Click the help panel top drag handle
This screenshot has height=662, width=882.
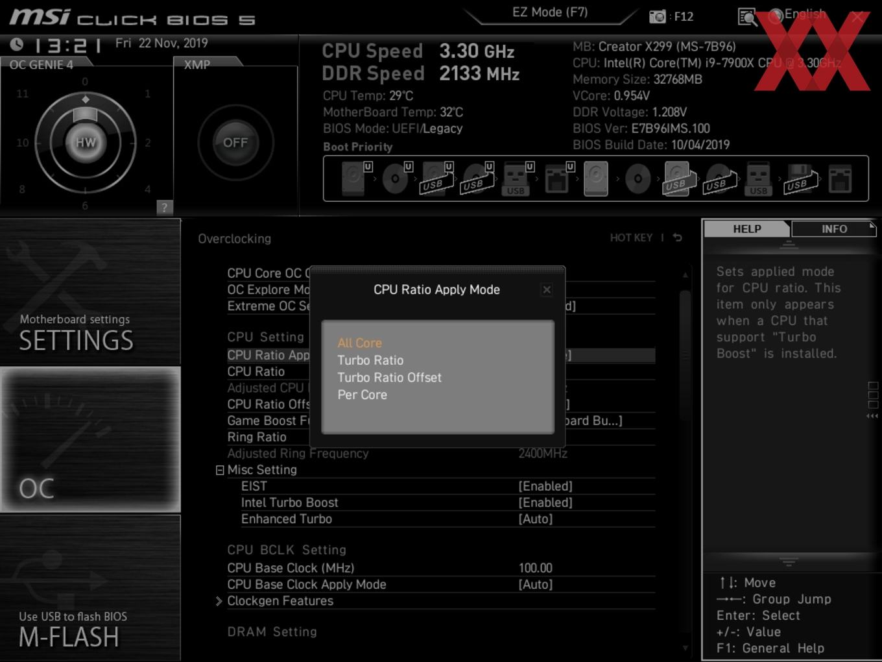[x=789, y=244]
